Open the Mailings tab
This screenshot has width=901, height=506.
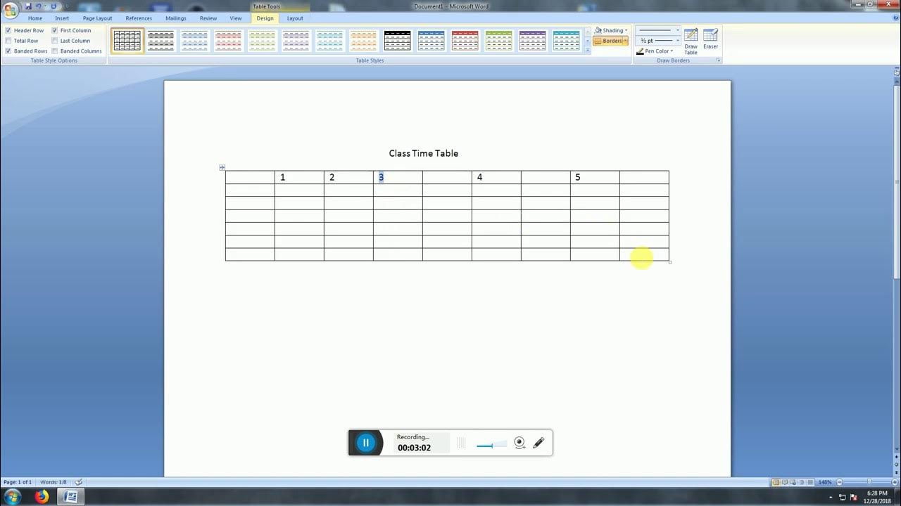point(176,18)
